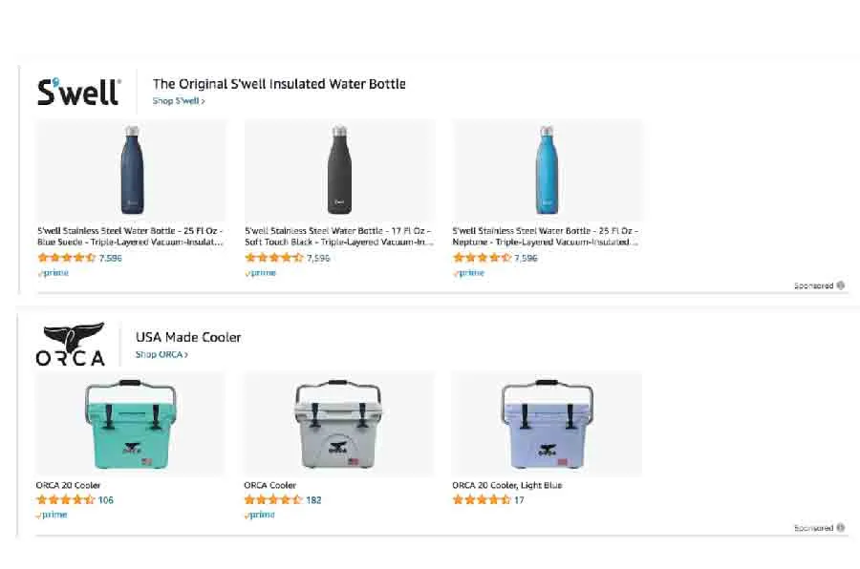
Task: Click star rating of ORCA 20 Cooler Light Blue
Action: tap(482, 499)
